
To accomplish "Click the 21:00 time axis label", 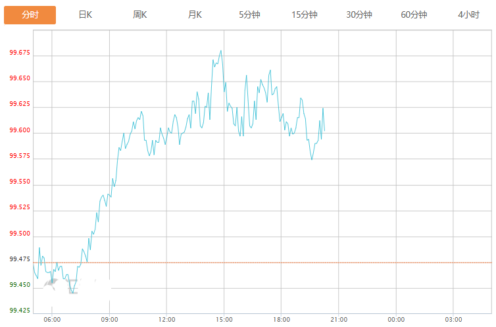I will (x=339, y=319).
